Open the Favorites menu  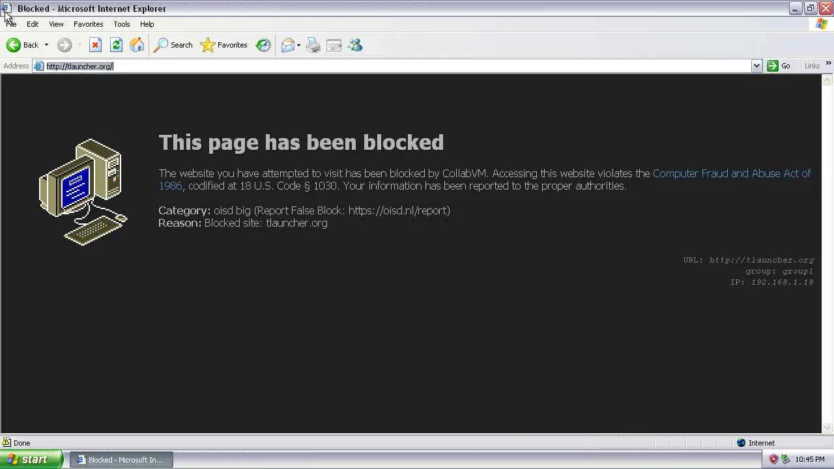point(89,24)
